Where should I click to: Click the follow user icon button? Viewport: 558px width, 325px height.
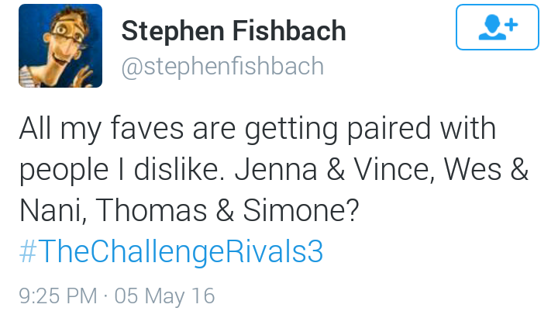(x=497, y=27)
